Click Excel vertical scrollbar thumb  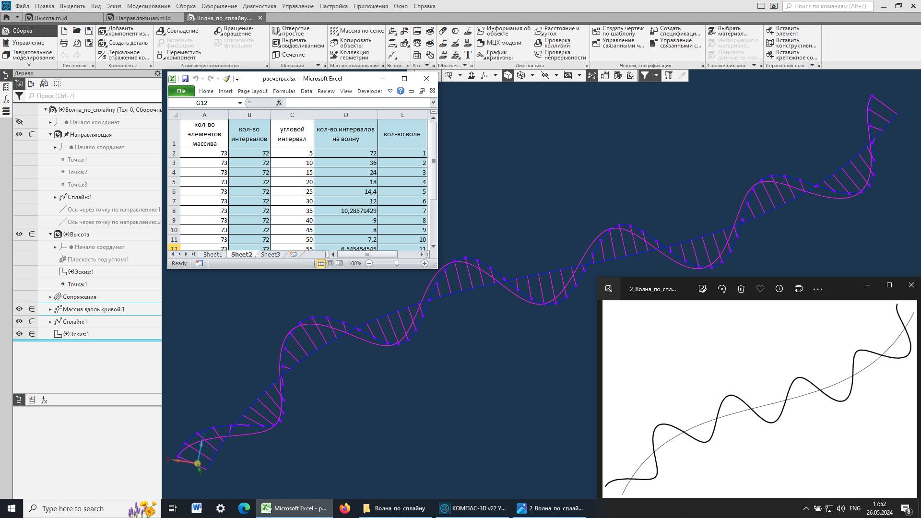(x=434, y=161)
